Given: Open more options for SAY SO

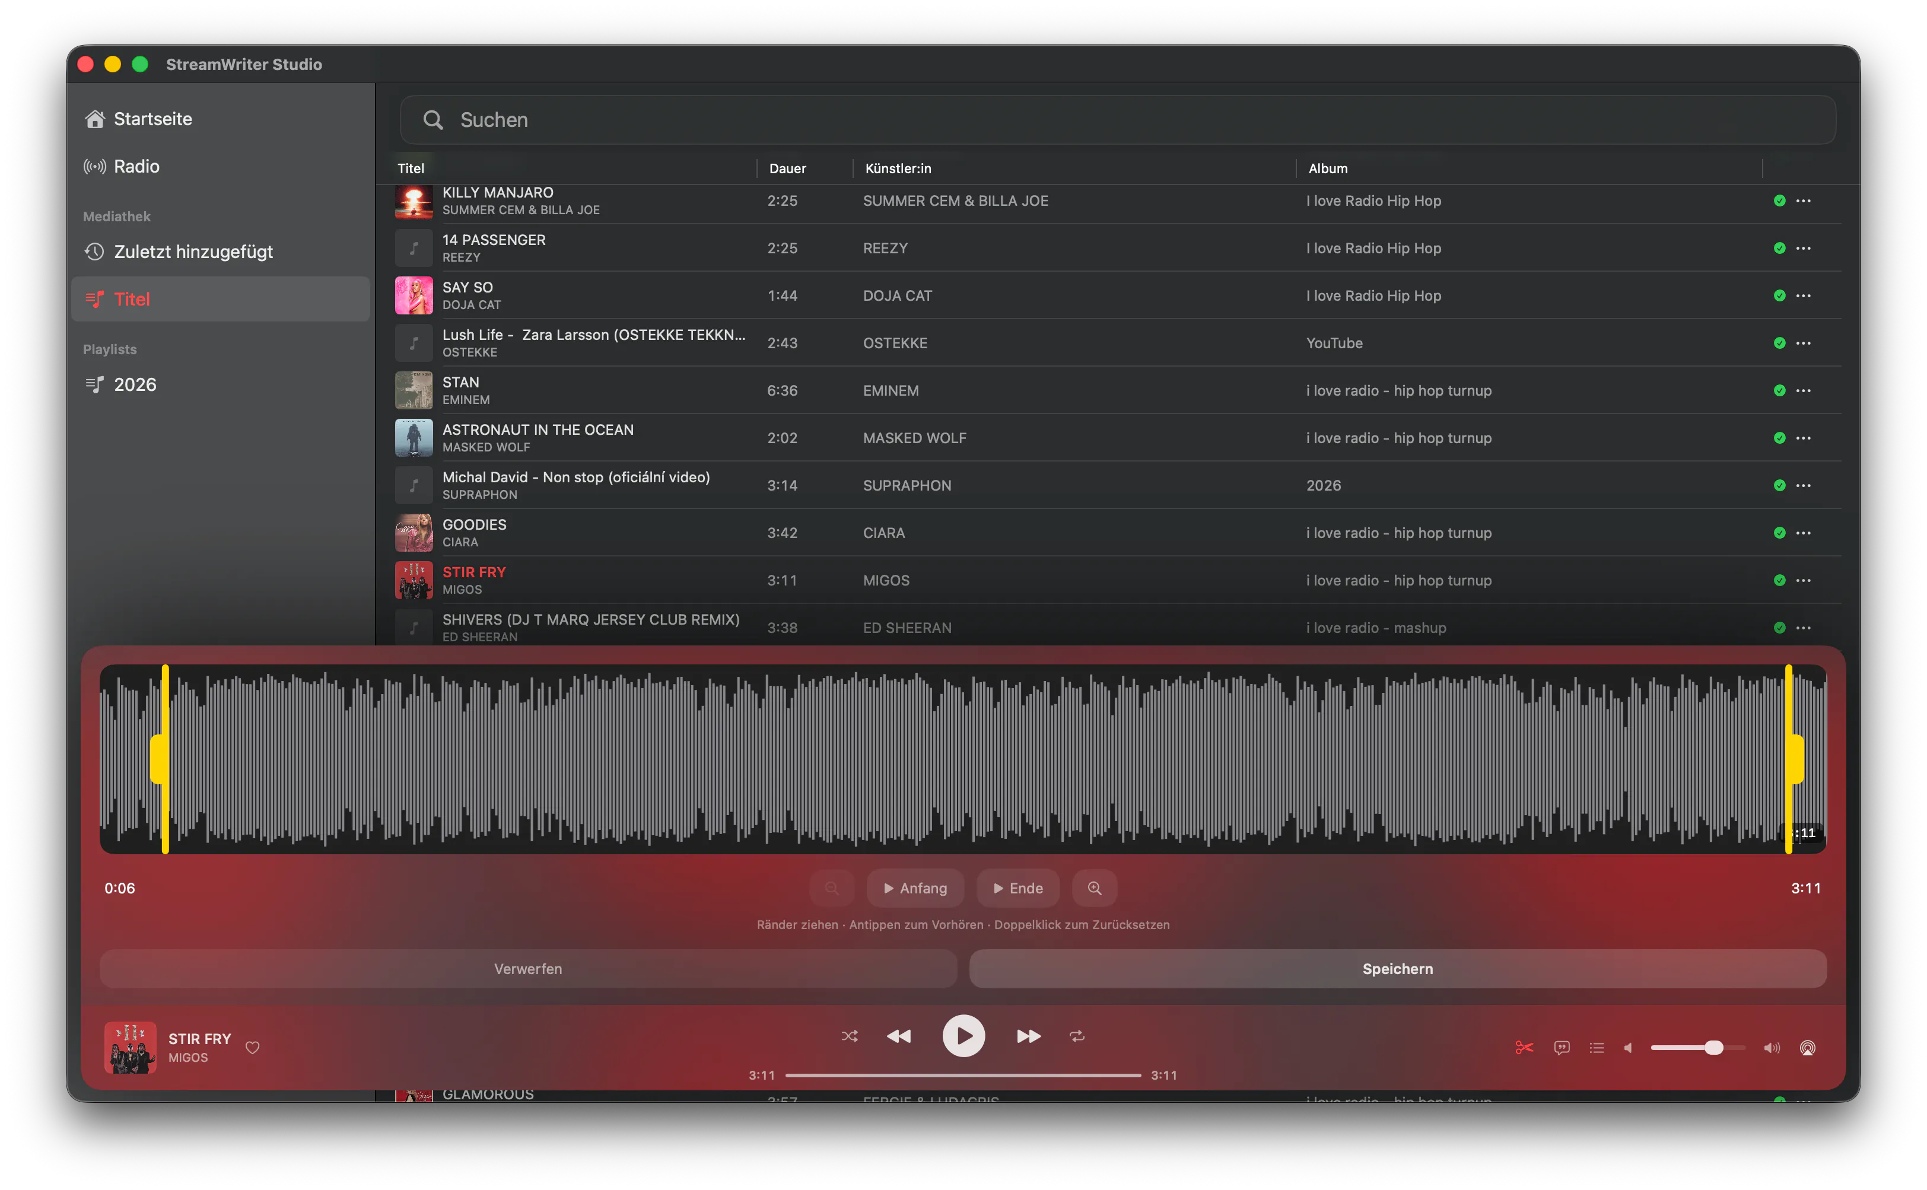Looking at the screenshot, I should coord(1804,295).
